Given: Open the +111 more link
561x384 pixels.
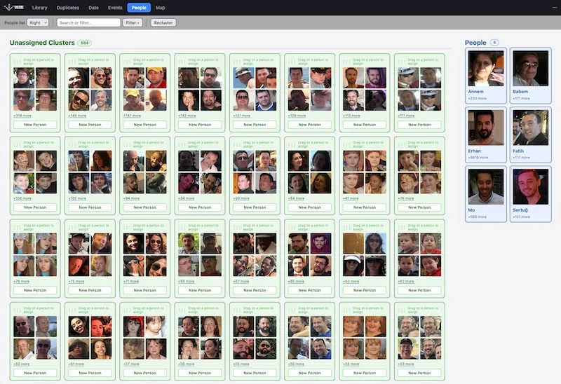Looking at the screenshot, I should 407,116.
